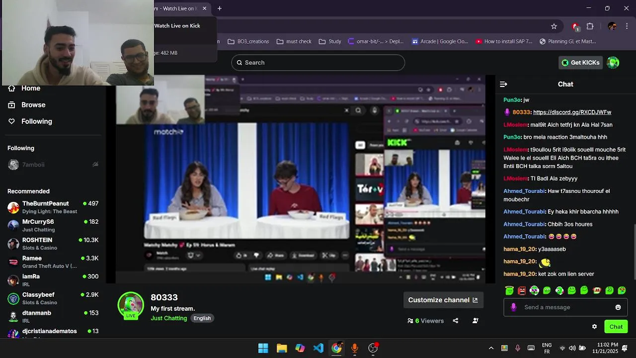
Task: Click the viewers count icon
Action: coord(410,321)
